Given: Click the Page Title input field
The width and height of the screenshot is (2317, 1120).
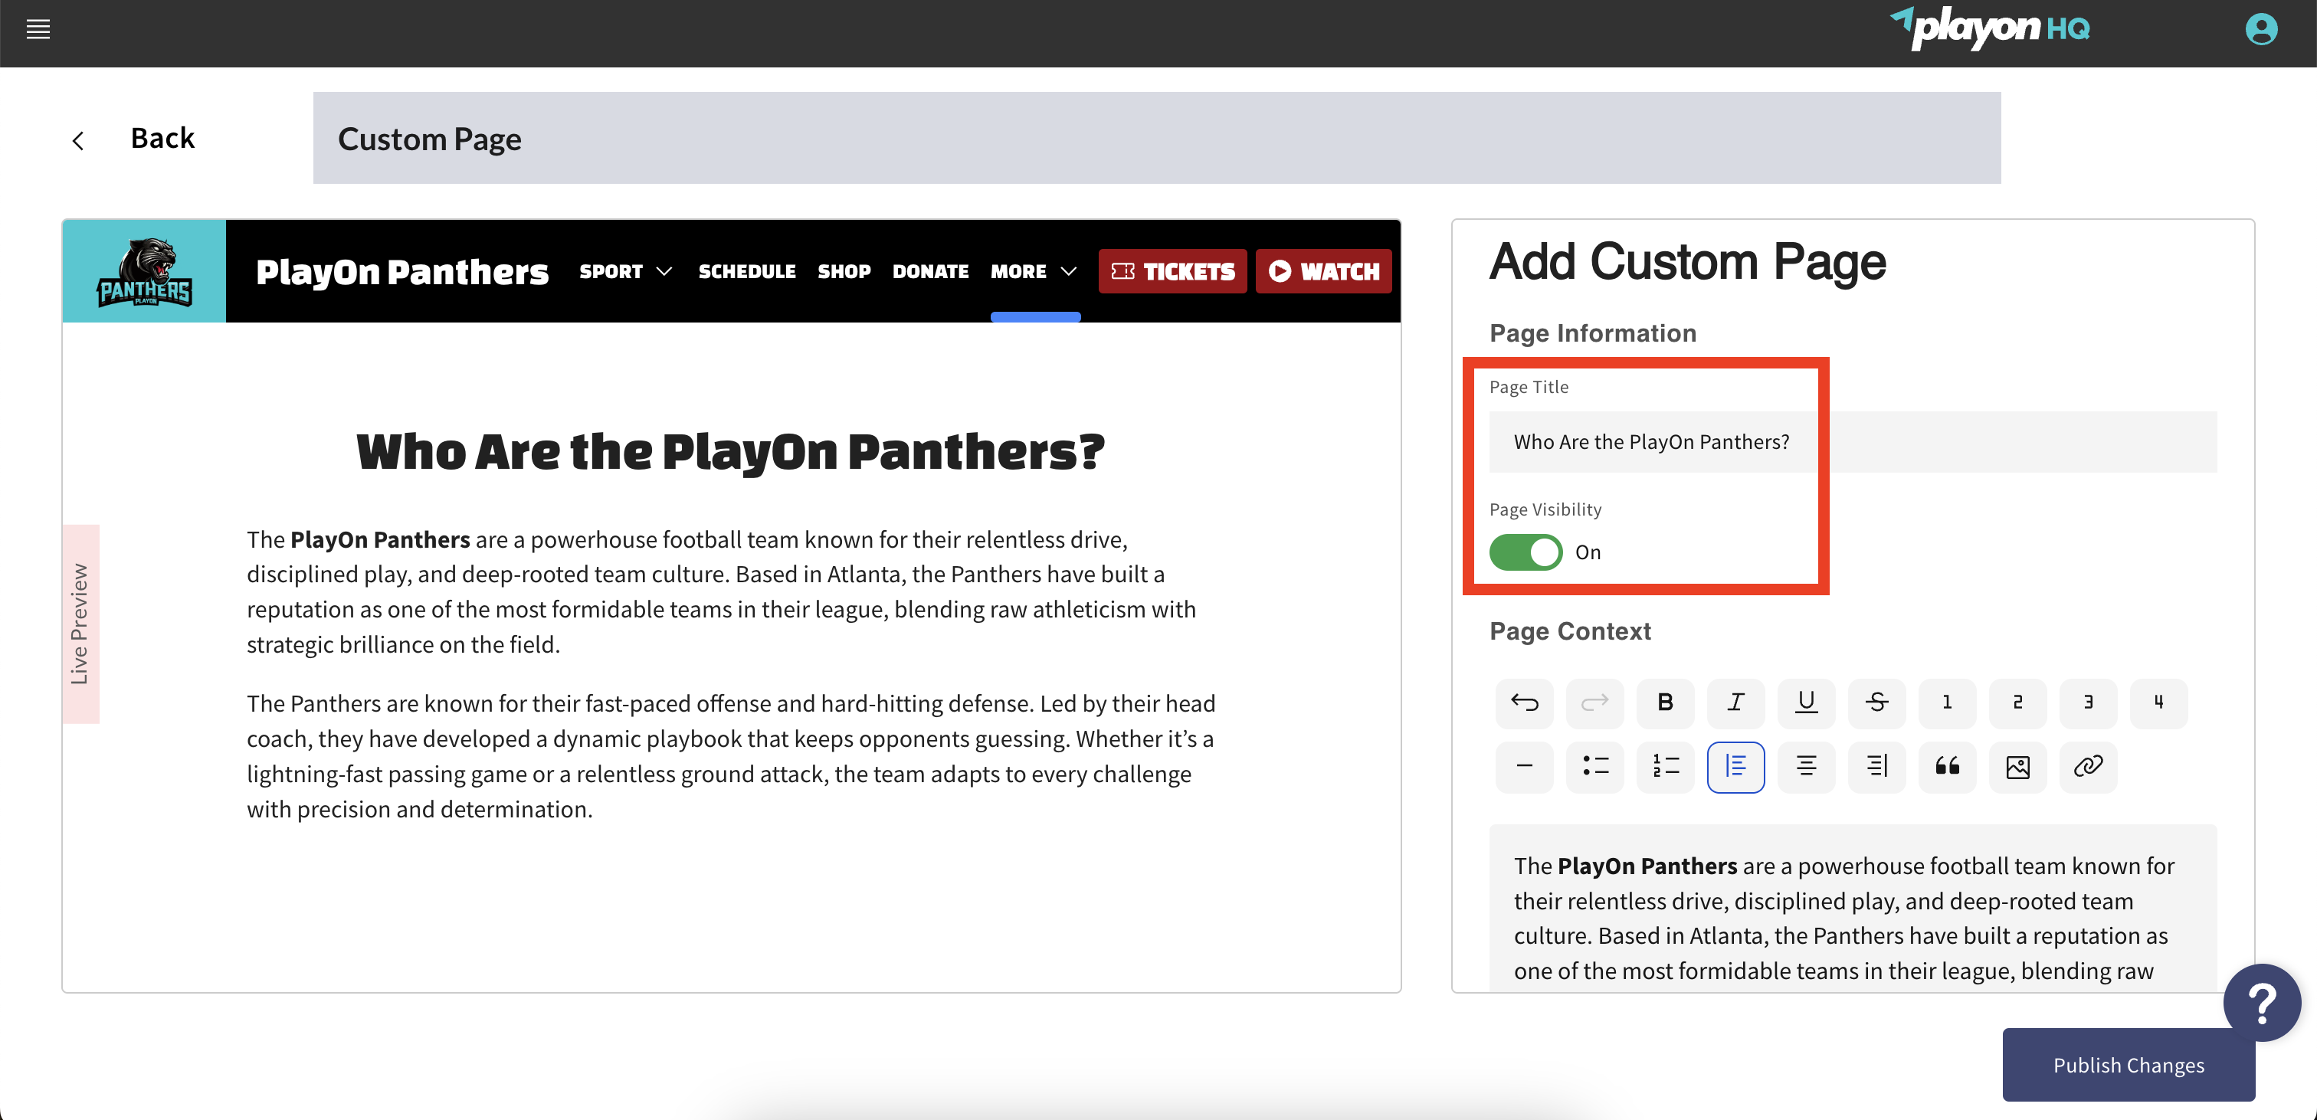Looking at the screenshot, I should [x=1852, y=442].
